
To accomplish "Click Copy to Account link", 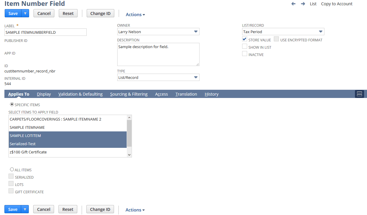I will (x=337, y=4).
